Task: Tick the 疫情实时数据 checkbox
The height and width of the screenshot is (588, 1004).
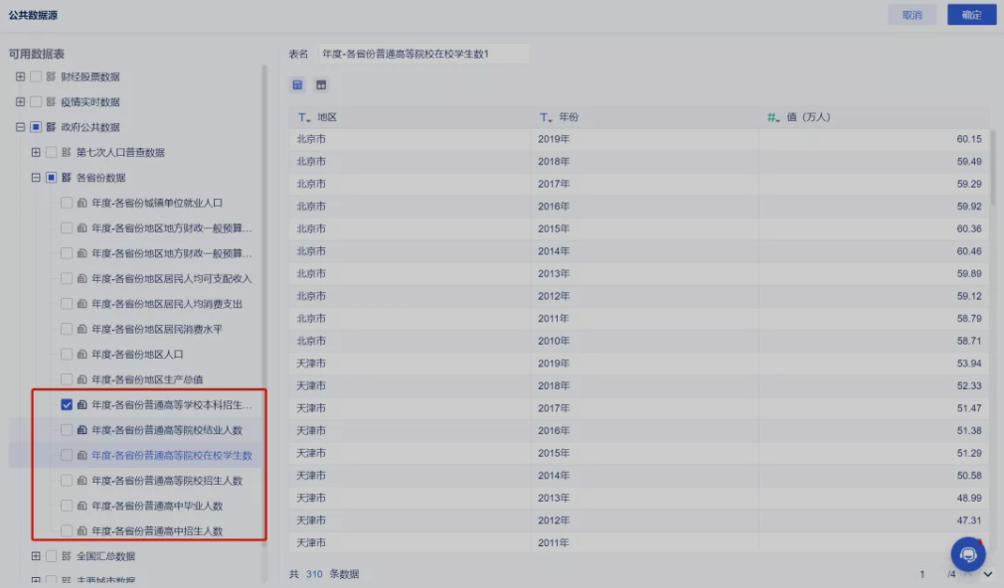Action: (x=36, y=101)
